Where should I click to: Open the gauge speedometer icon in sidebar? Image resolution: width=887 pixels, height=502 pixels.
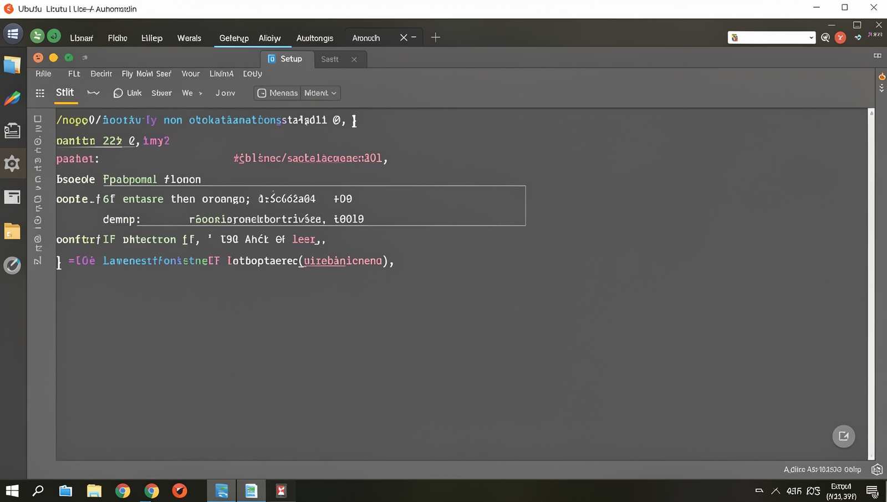coord(12,265)
